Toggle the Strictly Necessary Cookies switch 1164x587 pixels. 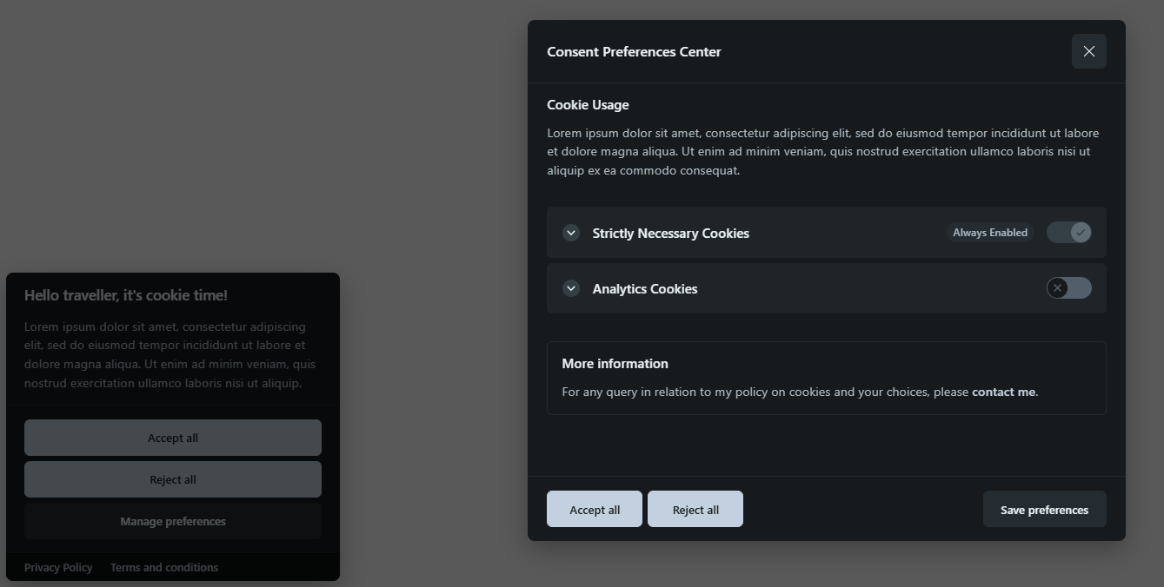pos(1068,233)
